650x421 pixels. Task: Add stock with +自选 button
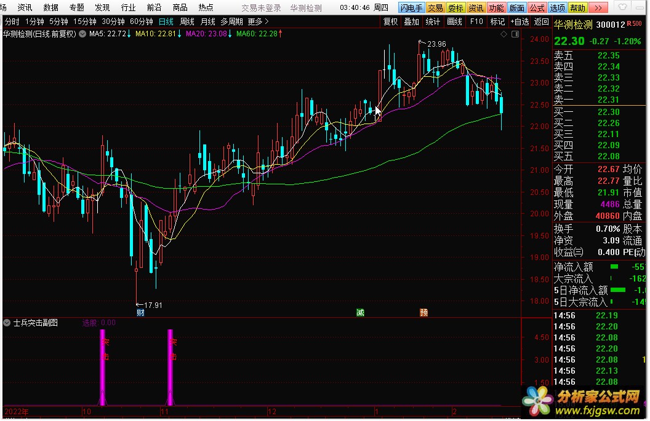(x=520, y=22)
